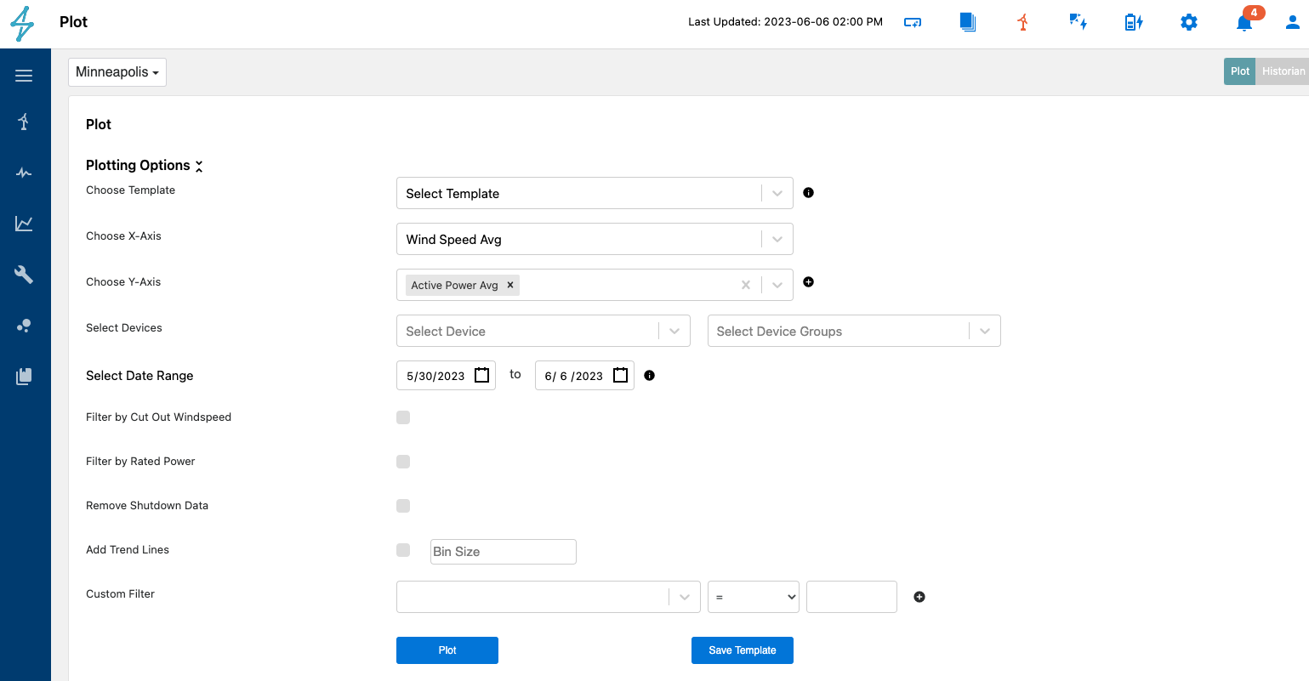Select the Plot tab
The height and width of the screenshot is (681, 1309).
pyautogui.click(x=1239, y=71)
